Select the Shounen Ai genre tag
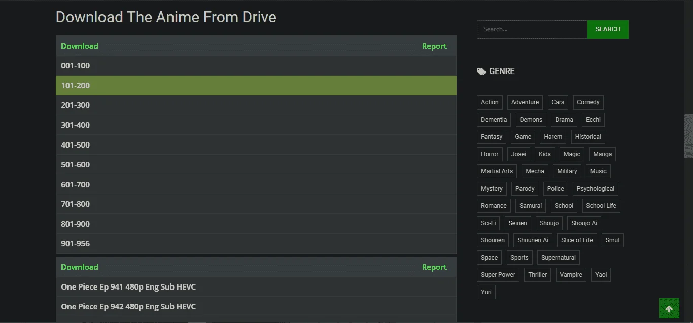 click(533, 240)
